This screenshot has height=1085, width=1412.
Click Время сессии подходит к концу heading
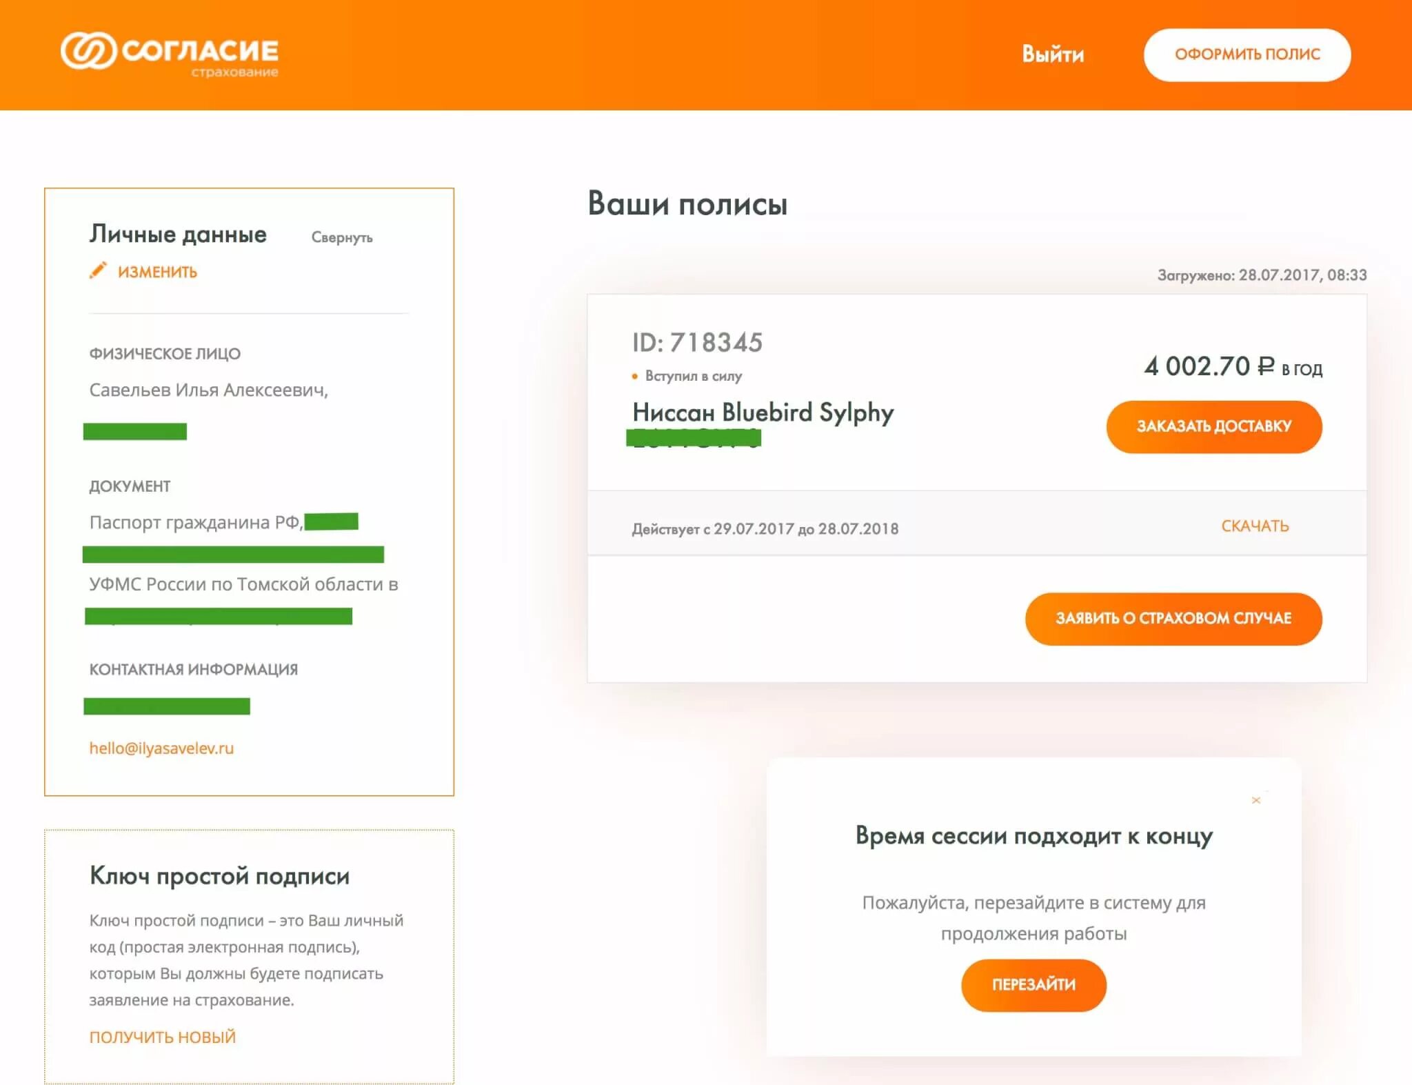(x=1034, y=836)
